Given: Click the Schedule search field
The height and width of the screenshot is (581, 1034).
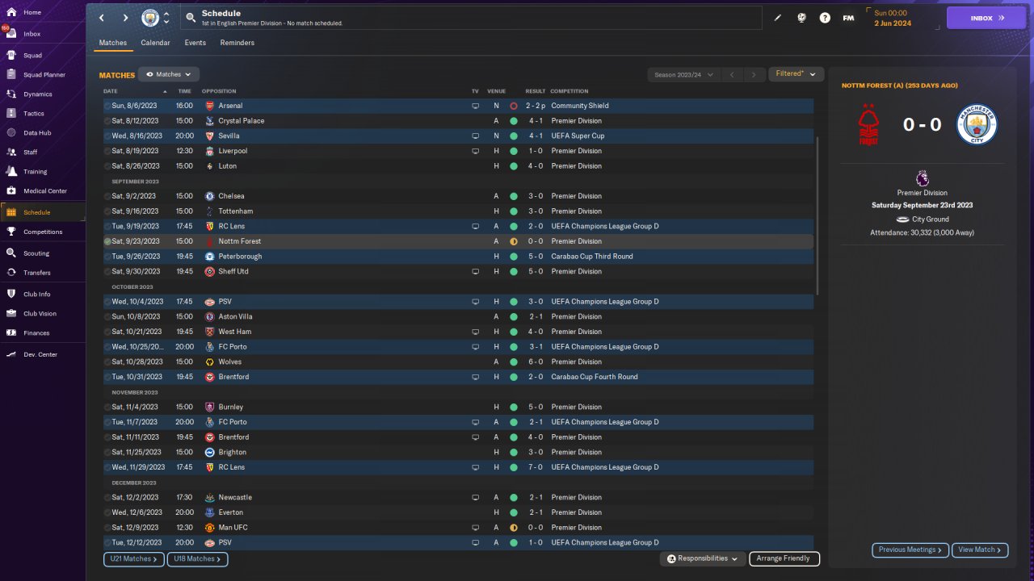Looking at the screenshot, I should click(x=473, y=18).
